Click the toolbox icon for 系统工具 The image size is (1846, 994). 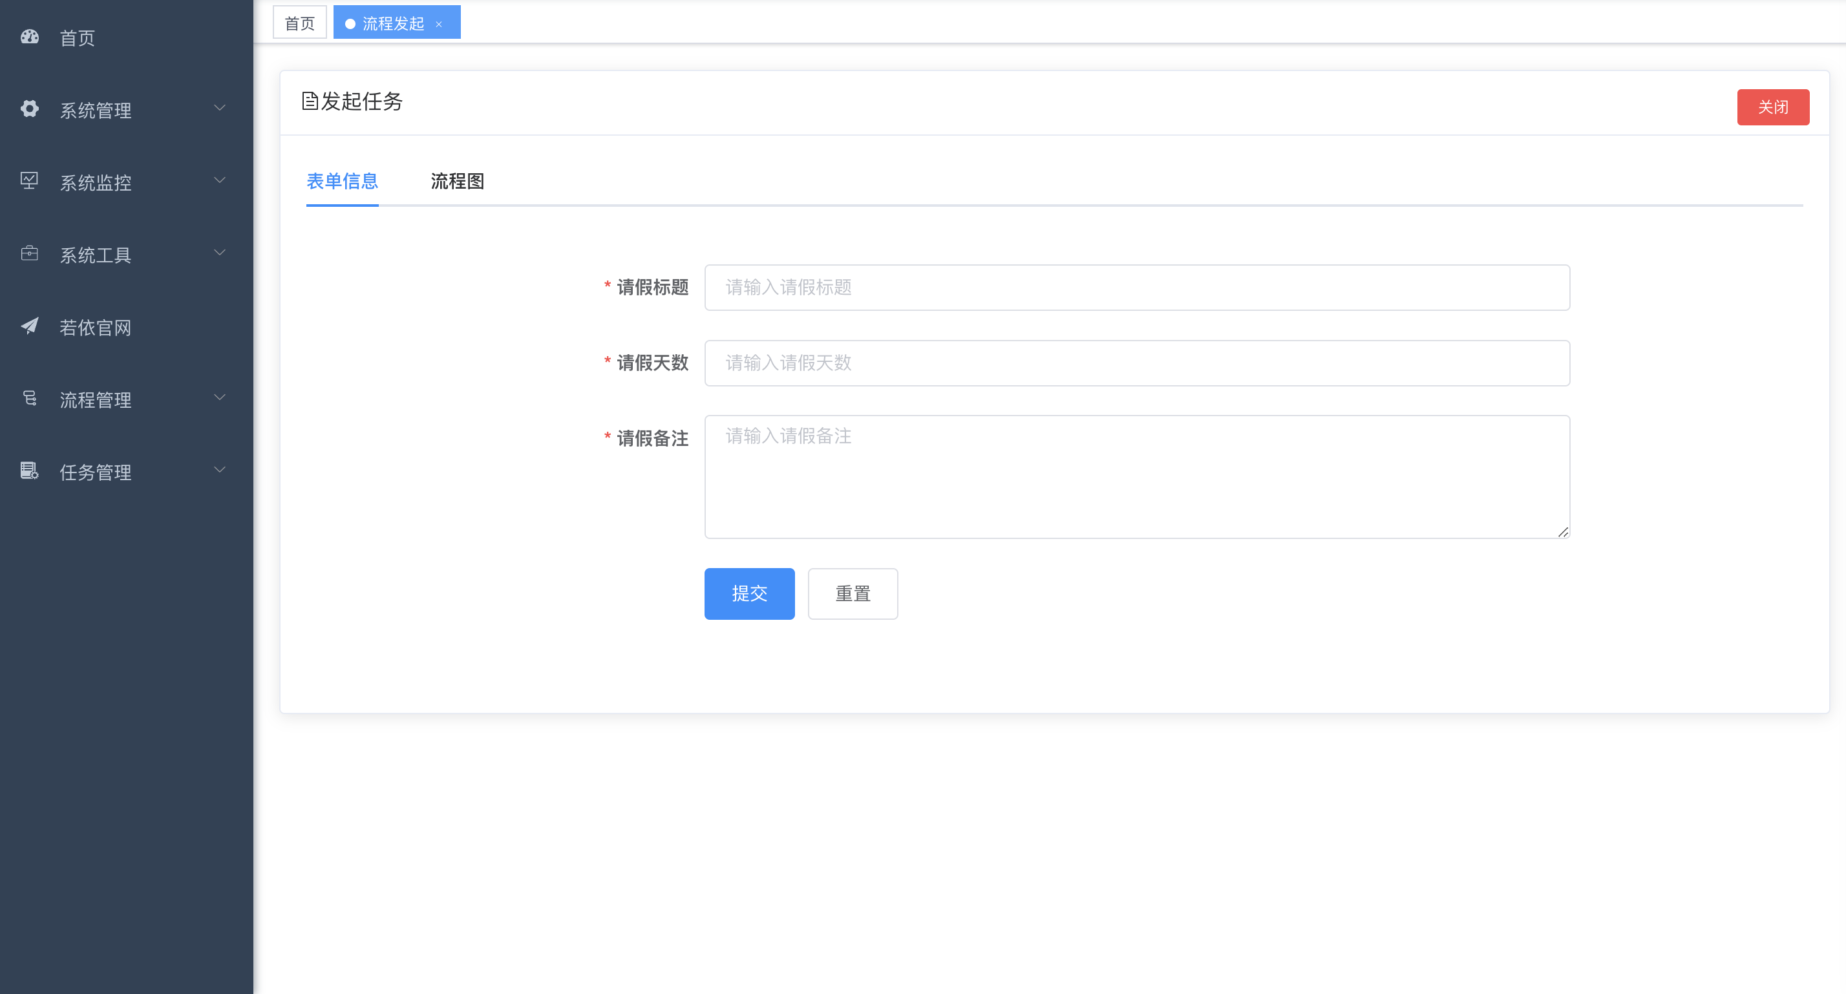(x=29, y=254)
